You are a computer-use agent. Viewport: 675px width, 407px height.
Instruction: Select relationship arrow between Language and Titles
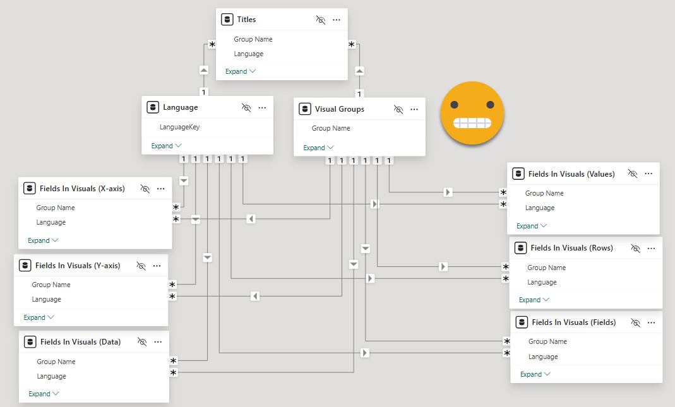(x=204, y=70)
